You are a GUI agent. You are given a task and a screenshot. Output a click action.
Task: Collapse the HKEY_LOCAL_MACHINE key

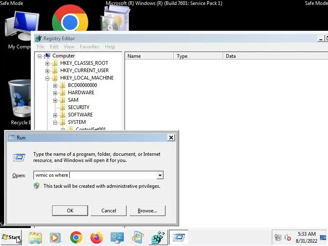(x=47, y=78)
